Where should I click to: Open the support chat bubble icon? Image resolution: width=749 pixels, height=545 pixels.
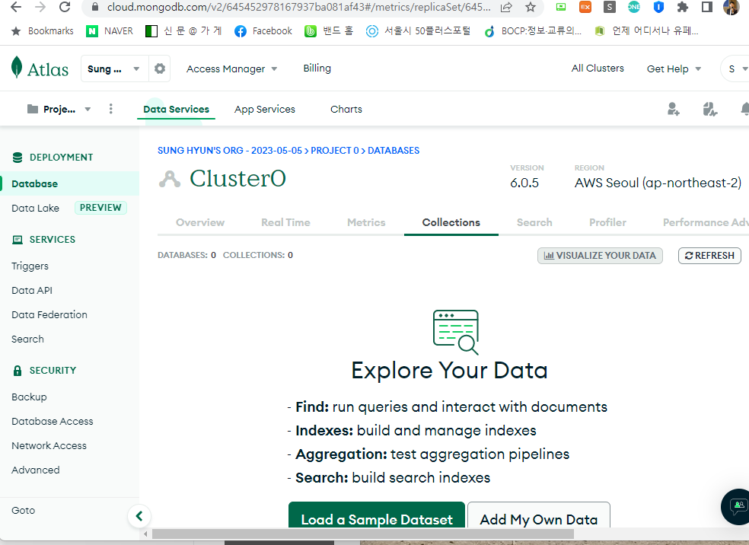tap(738, 506)
